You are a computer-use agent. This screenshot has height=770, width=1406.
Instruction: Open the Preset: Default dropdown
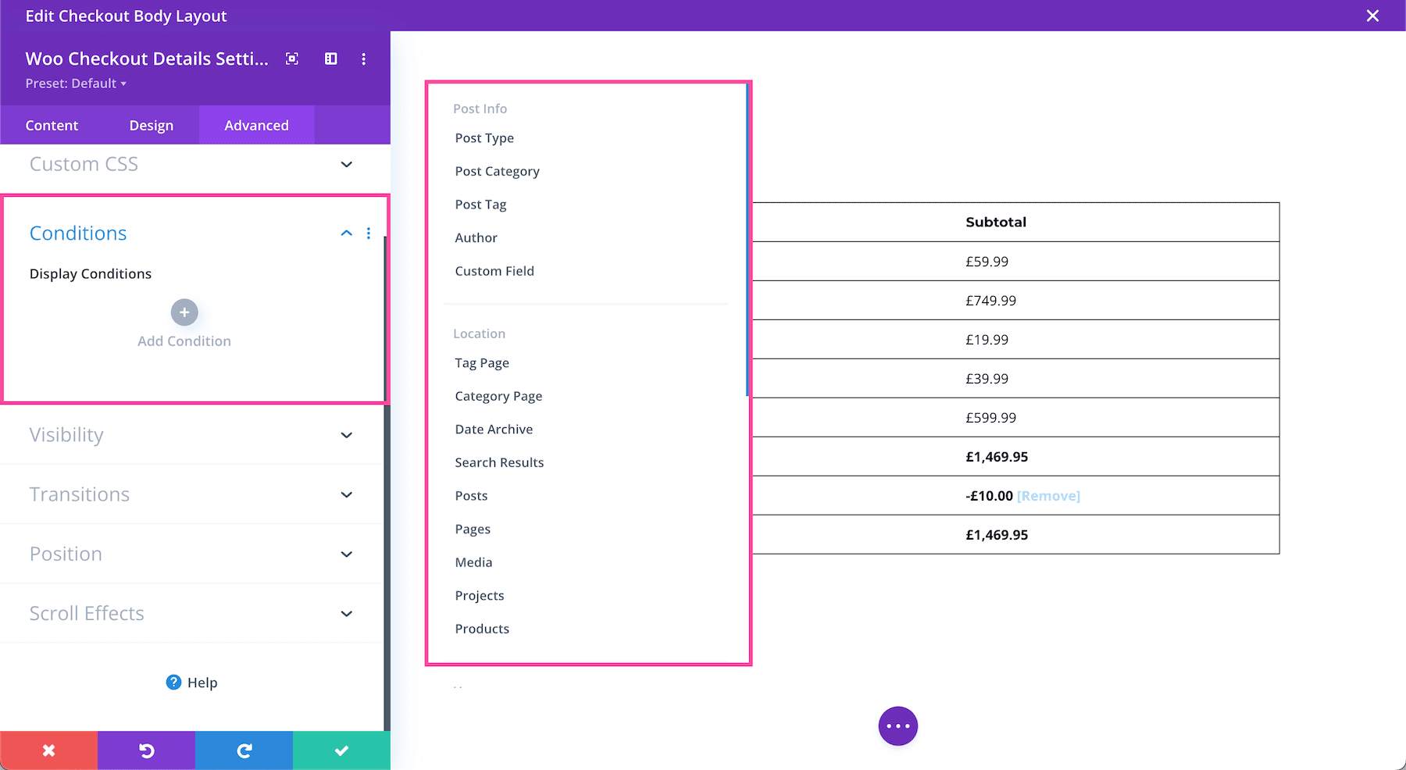(76, 83)
